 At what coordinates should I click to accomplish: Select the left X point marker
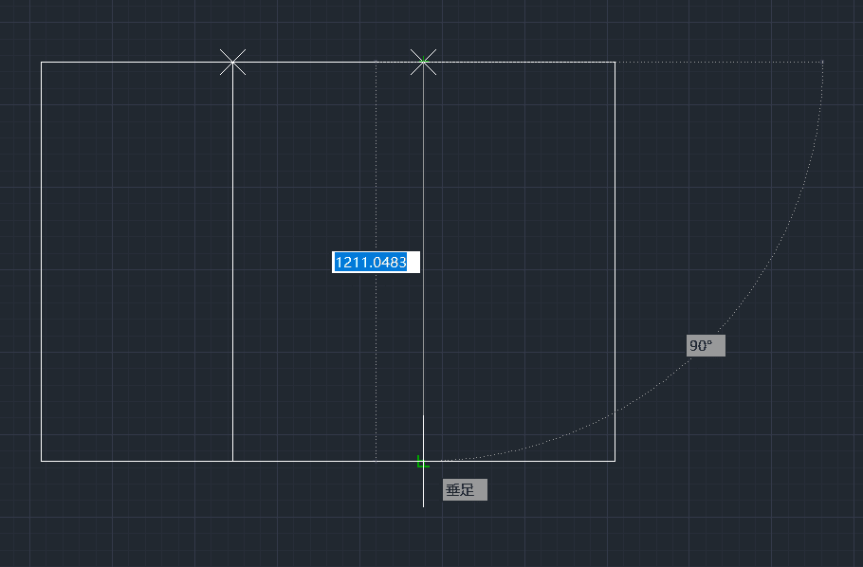[234, 62]
